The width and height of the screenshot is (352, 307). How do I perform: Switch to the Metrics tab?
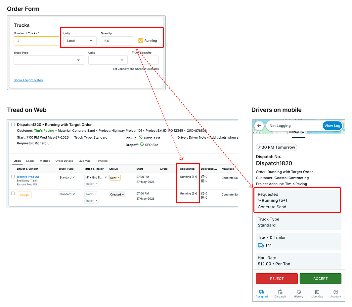(x=45, y=161)
